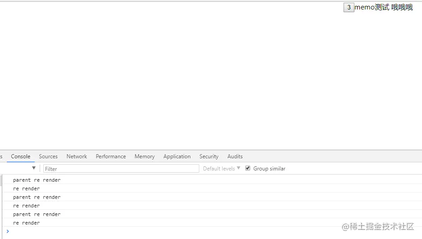Select the last 're render' log line
The height and width of the screenshot is (239, 422).
click(x=26, y=223)
